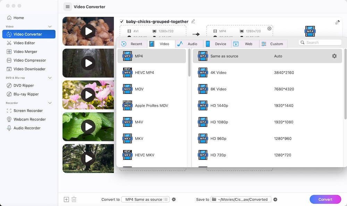The height and width of the screenshot is (206, 347).
Task: Uncheck the baby-chicks-grouped-together checkbox
Action: click(x=121, y=22)
